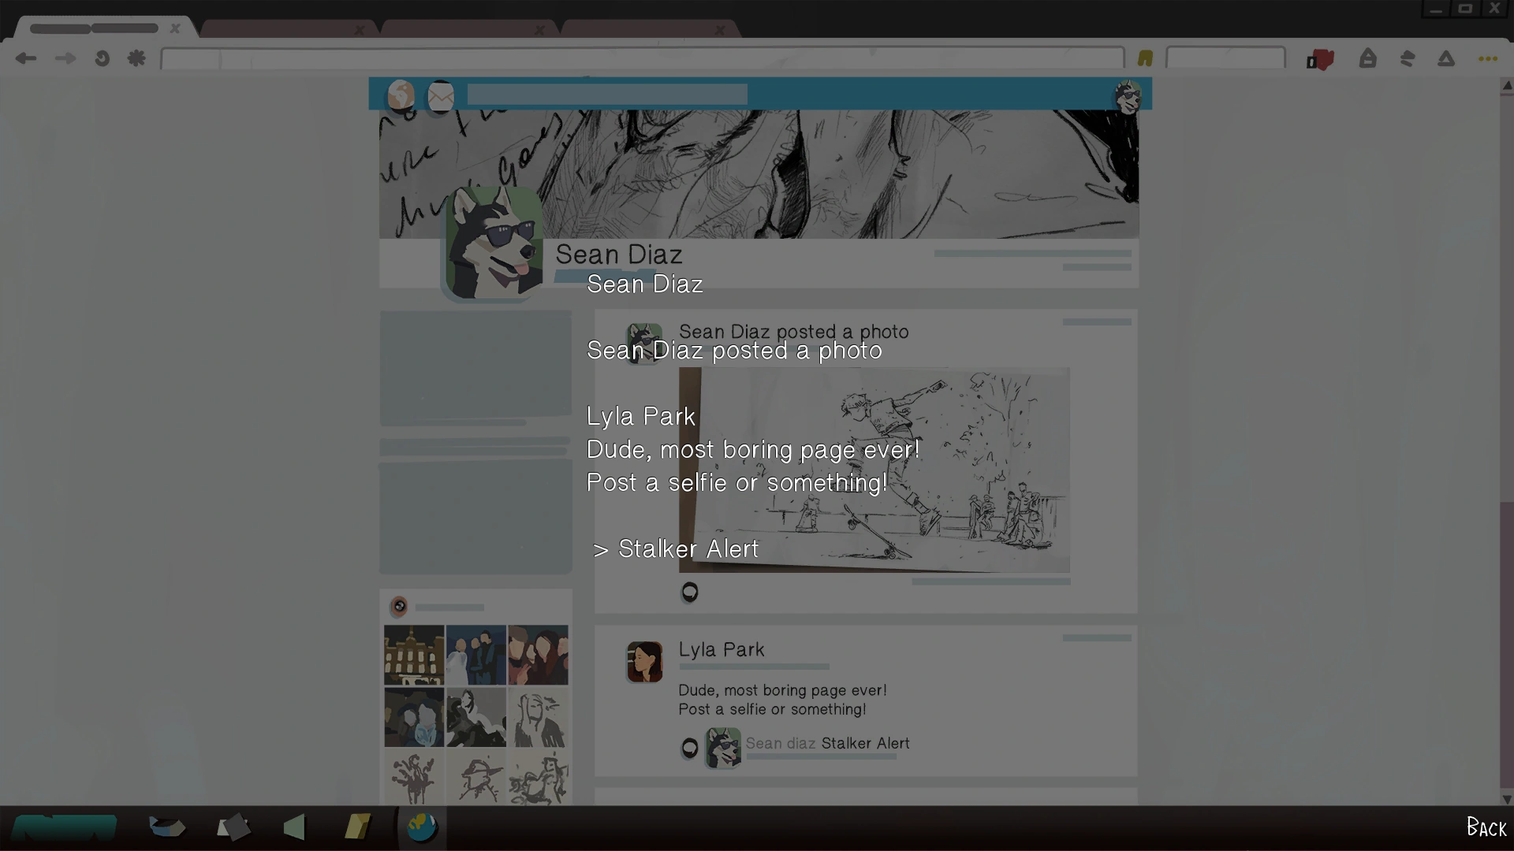Click the Back button
This screenshot has height=851, width=1514.
click(x=1486, y=827)
